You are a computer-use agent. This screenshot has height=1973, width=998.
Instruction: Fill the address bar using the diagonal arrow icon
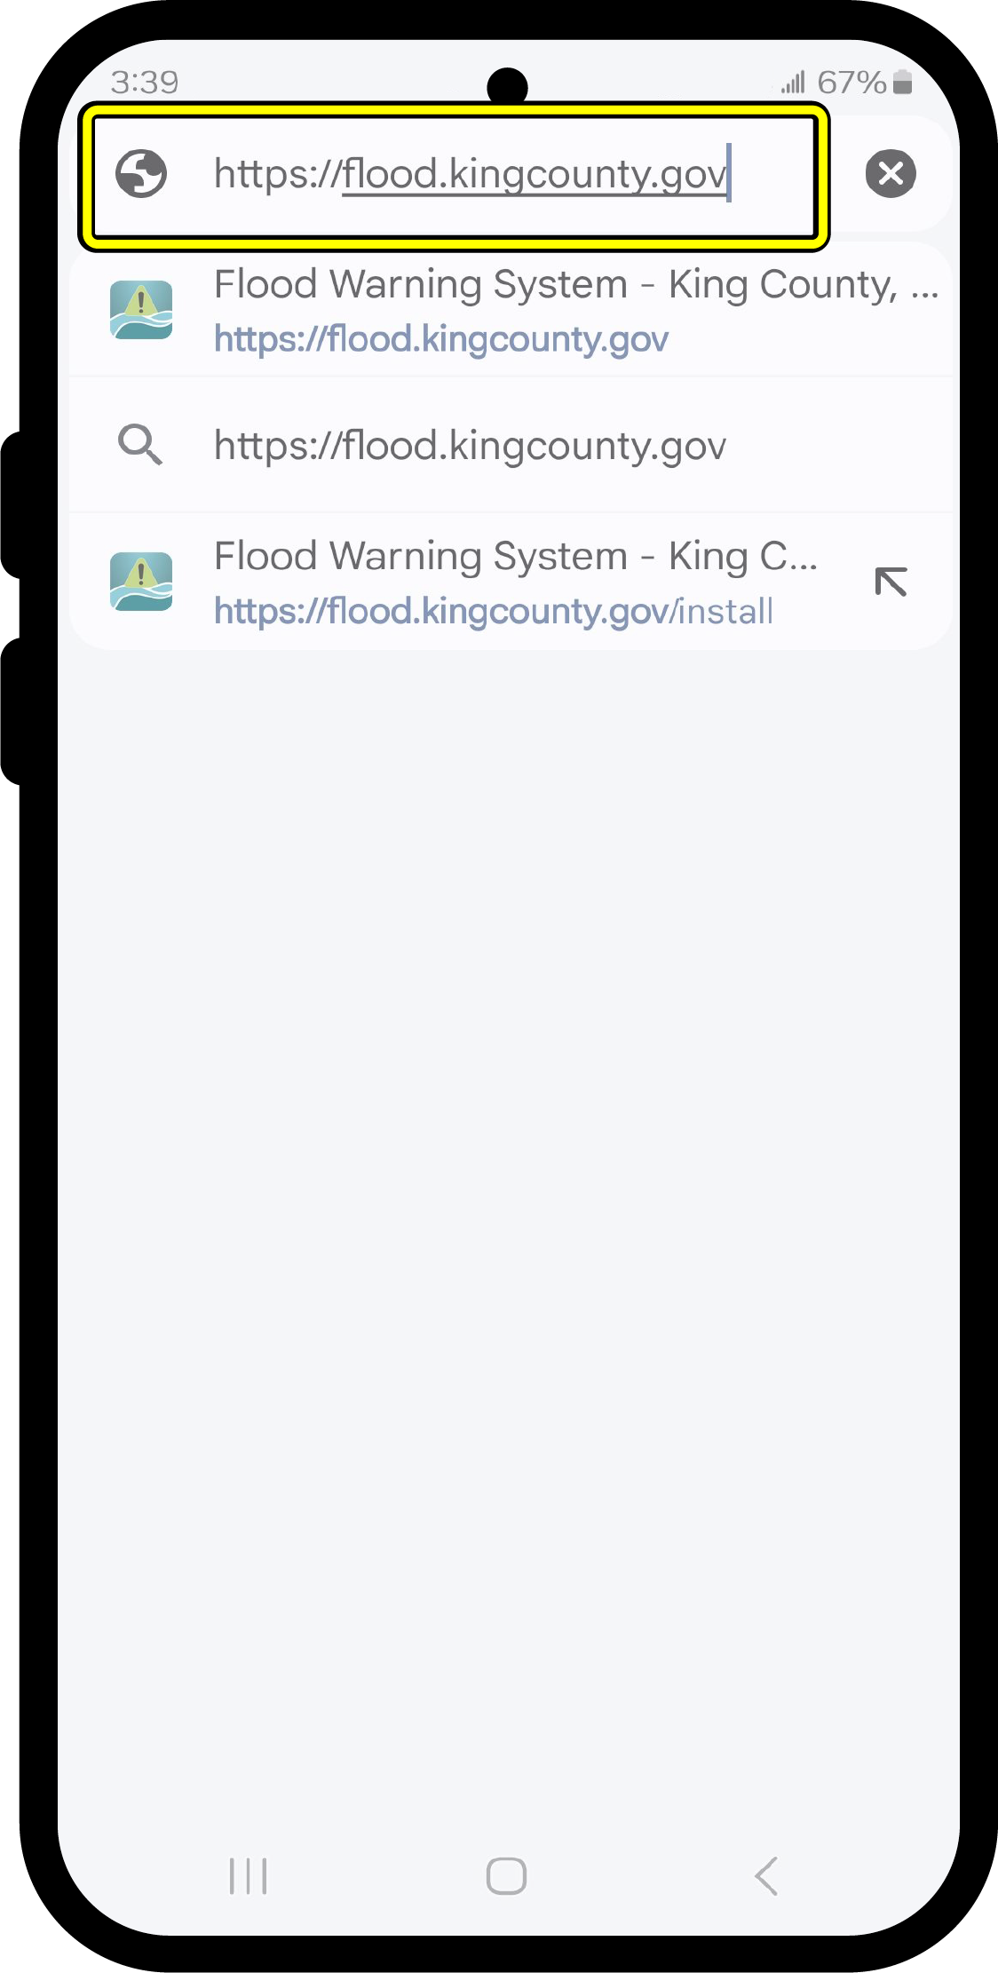click(891, 582)
